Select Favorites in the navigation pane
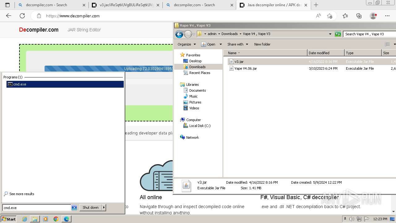Screen dimensions: 396x223 click(193, 55)
